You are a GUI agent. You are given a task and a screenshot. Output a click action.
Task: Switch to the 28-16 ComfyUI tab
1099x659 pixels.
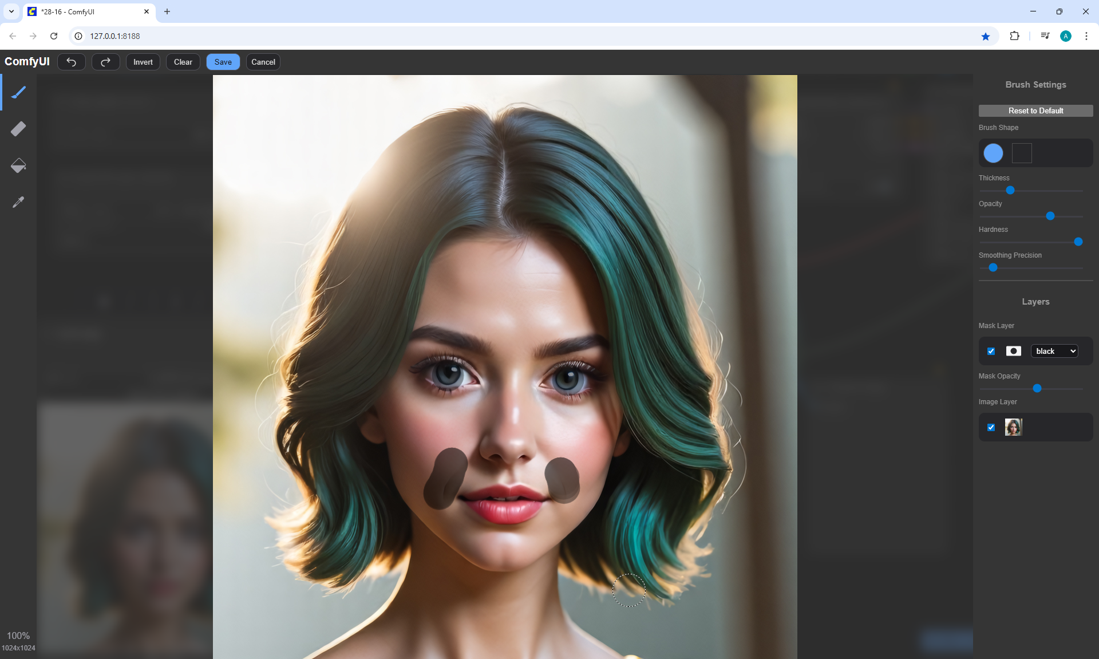point(86,11)
